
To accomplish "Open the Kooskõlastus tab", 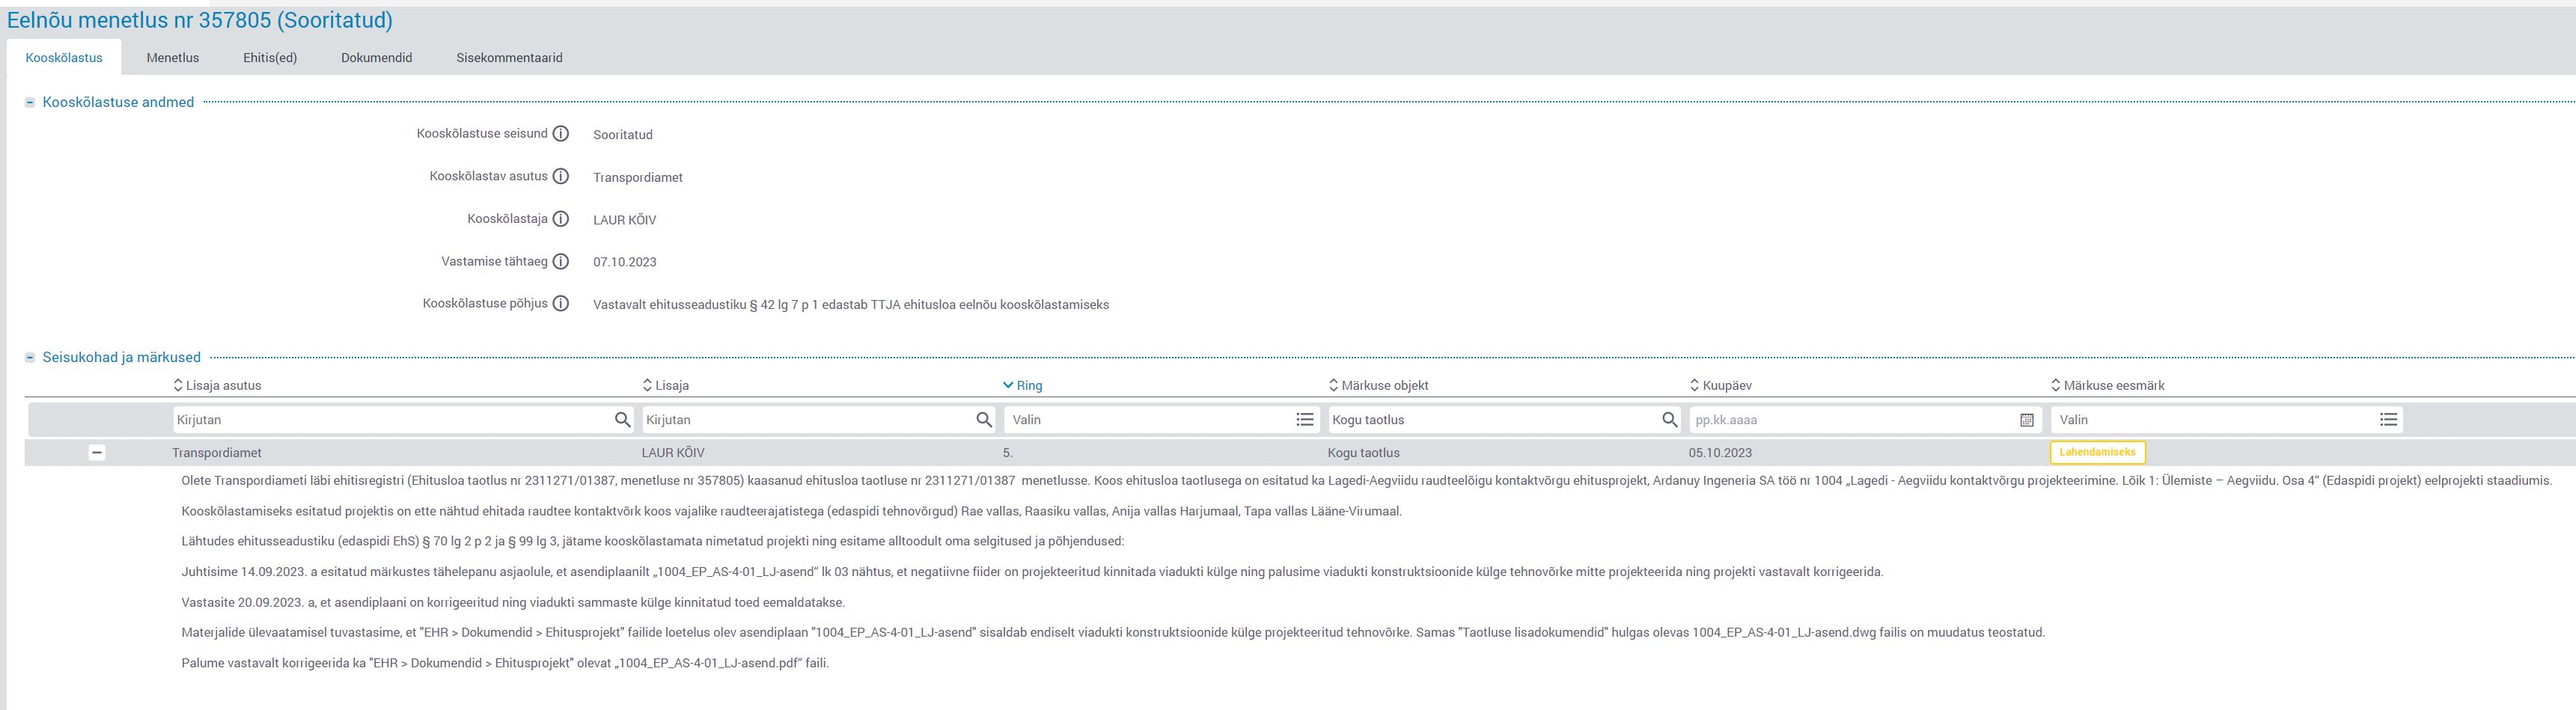I will coord(64,58).
